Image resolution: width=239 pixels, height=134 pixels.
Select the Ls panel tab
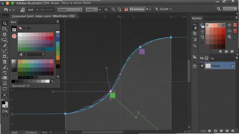212,58
